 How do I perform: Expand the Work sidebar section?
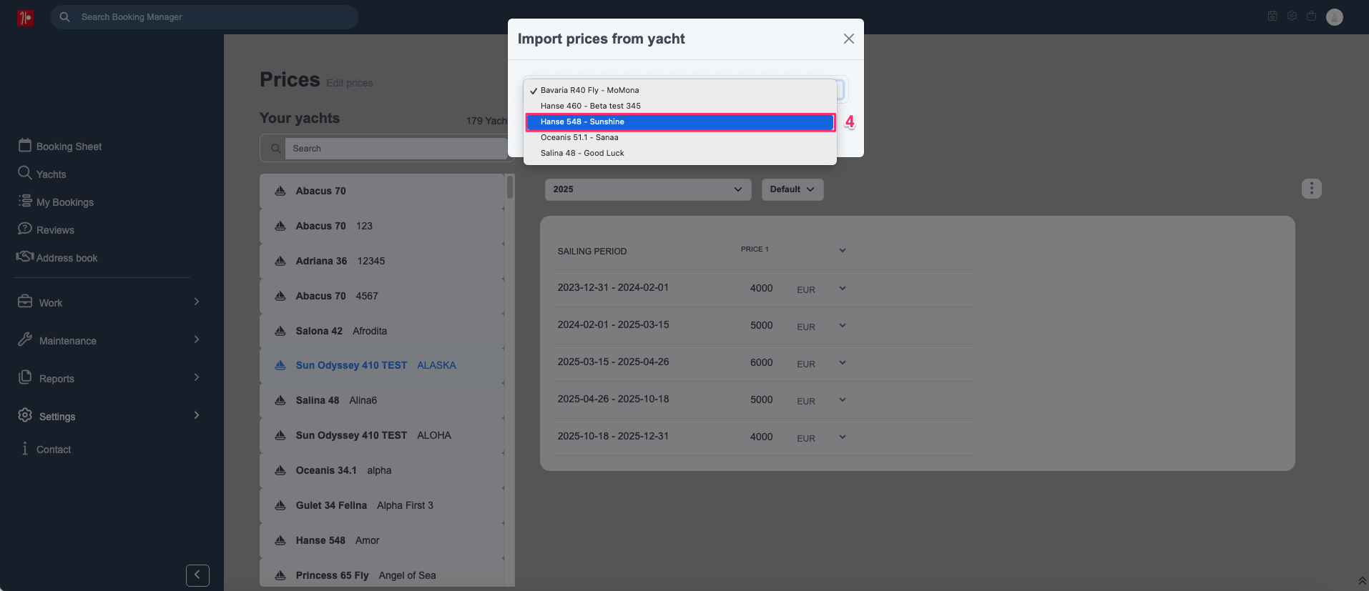(196, 302)
